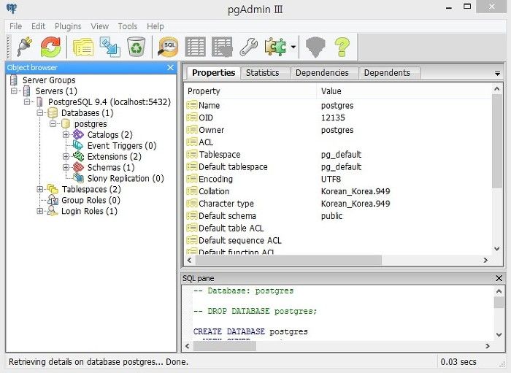Viewport: 511px width, 373px height.
Task: Open the SQL query tool magnifier icon
Action: click(x=168, y=47)
